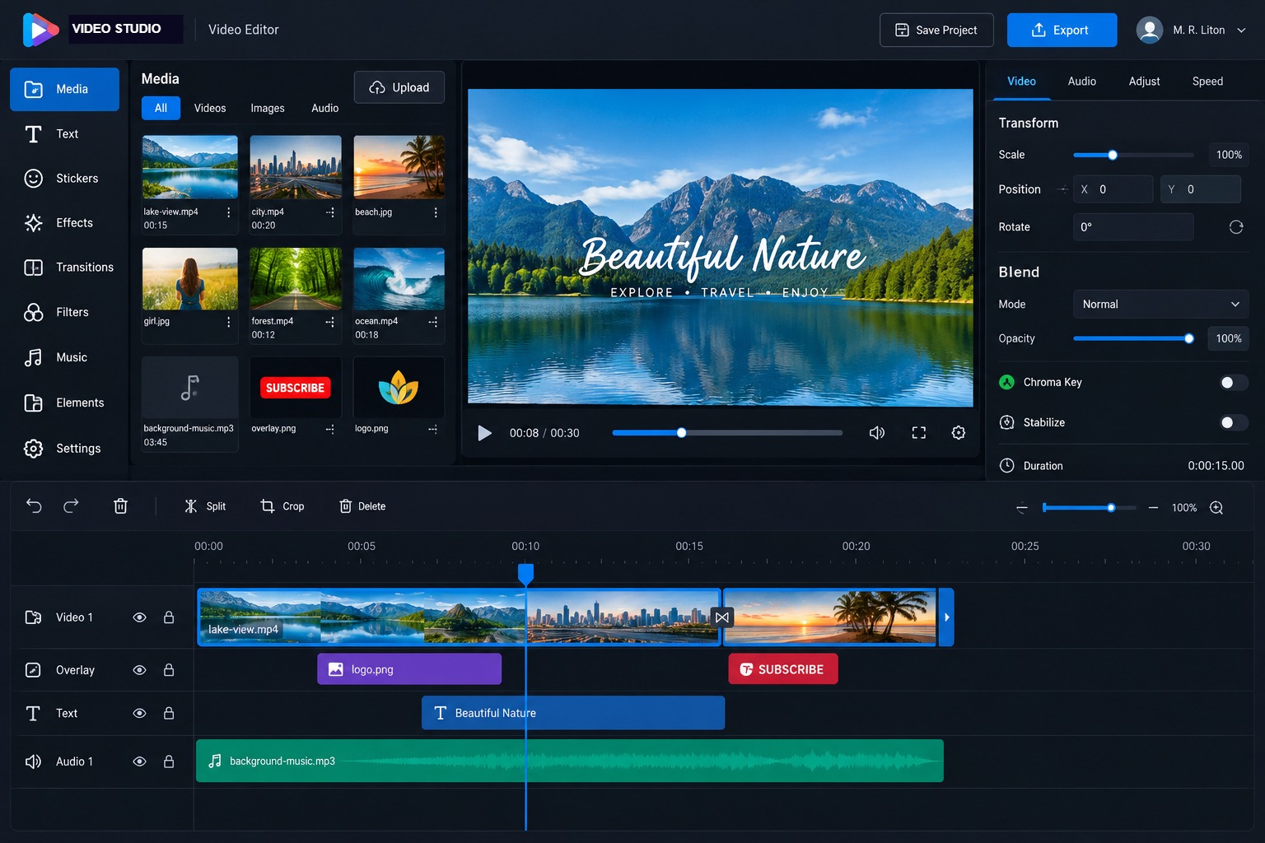1265x843 pixels.
Task: Open the Blend Mode dropdown
Action: click(1160, 305)
